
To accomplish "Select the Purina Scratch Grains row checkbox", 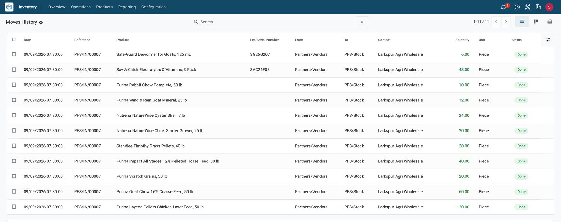I will tap(14, 176).
